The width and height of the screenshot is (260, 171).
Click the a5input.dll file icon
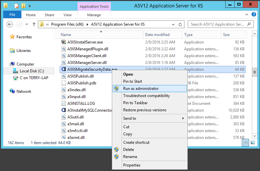point(64,96)
